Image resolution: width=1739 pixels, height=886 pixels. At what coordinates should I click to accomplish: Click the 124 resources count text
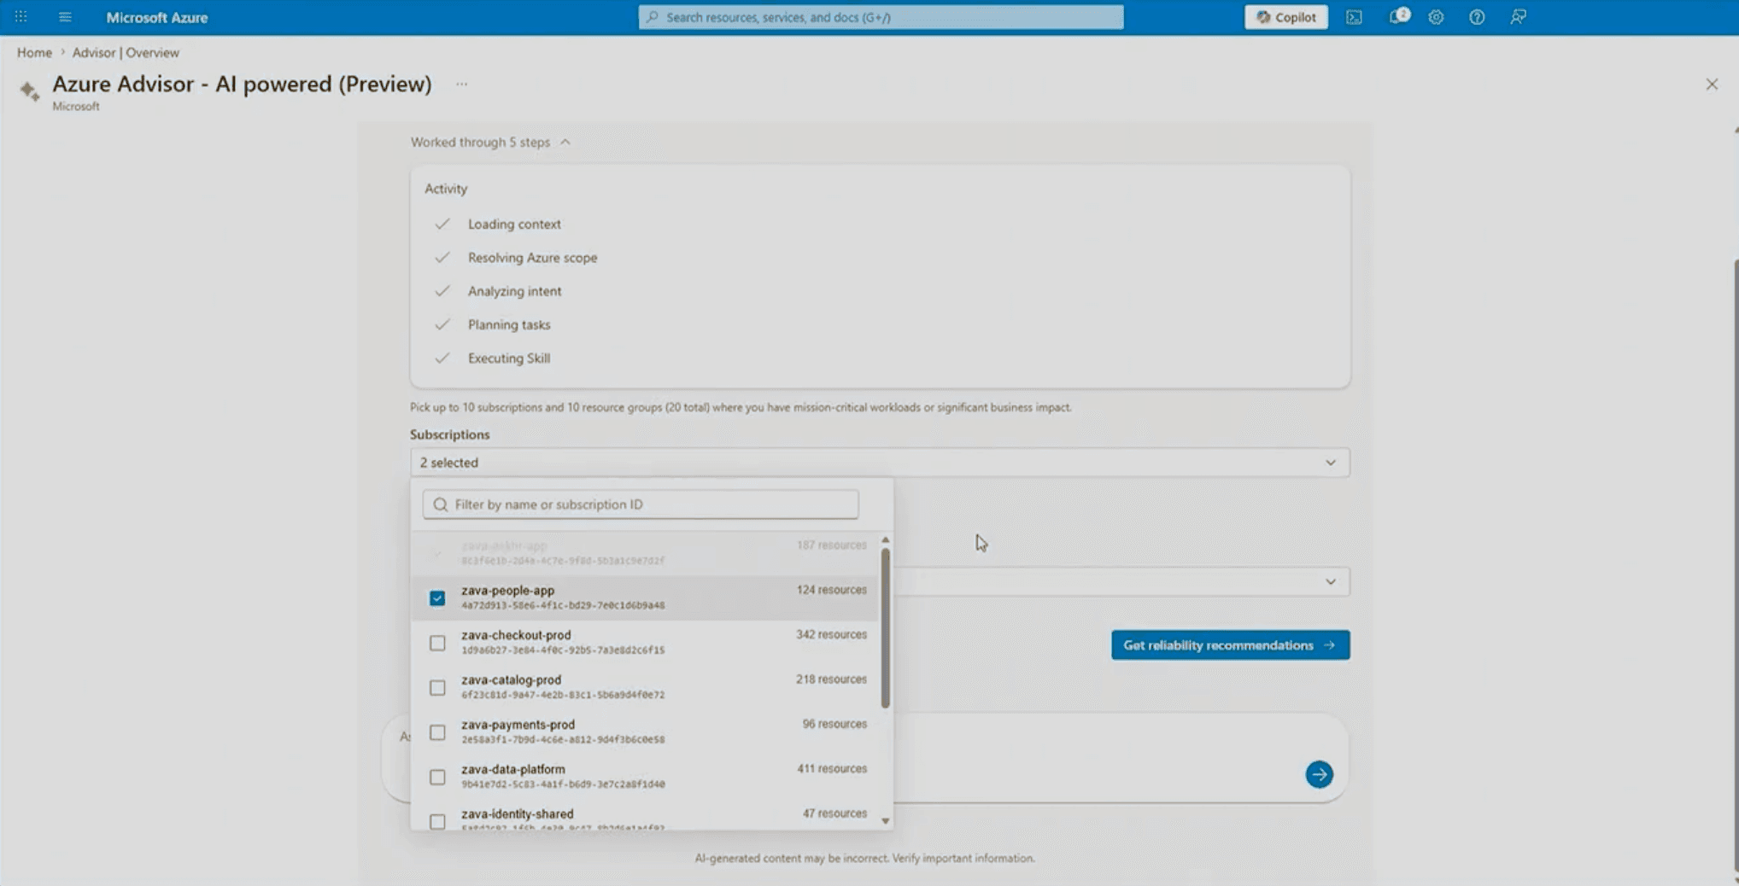(x=831, y=590)
